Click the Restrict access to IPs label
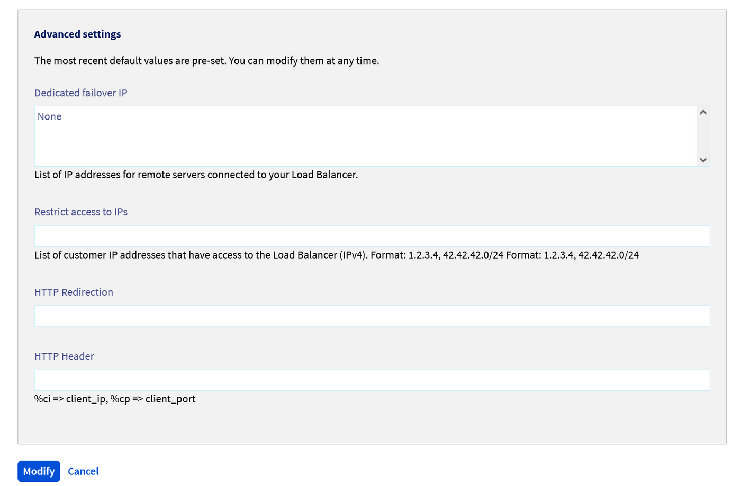The width and height of the screenshot is (741, 486). [x=81, y=212]
